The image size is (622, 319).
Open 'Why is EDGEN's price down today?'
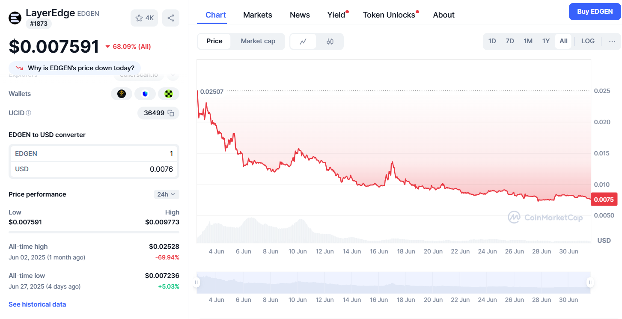(74, 68)
